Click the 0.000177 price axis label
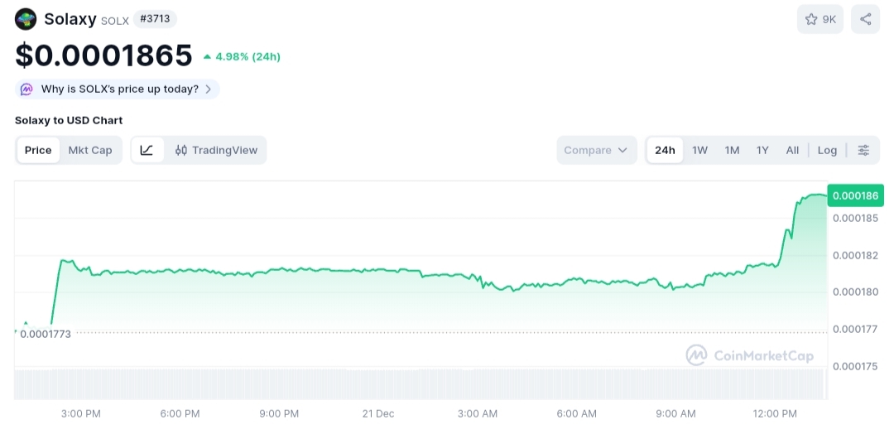This screenshot has height=434, width=894. click(855, 329)
